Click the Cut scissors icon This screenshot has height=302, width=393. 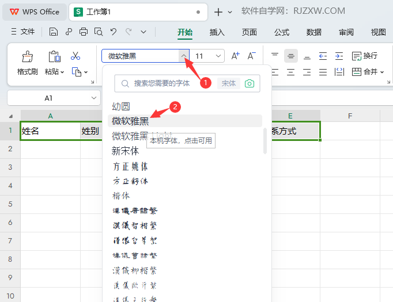click(75, 56)
